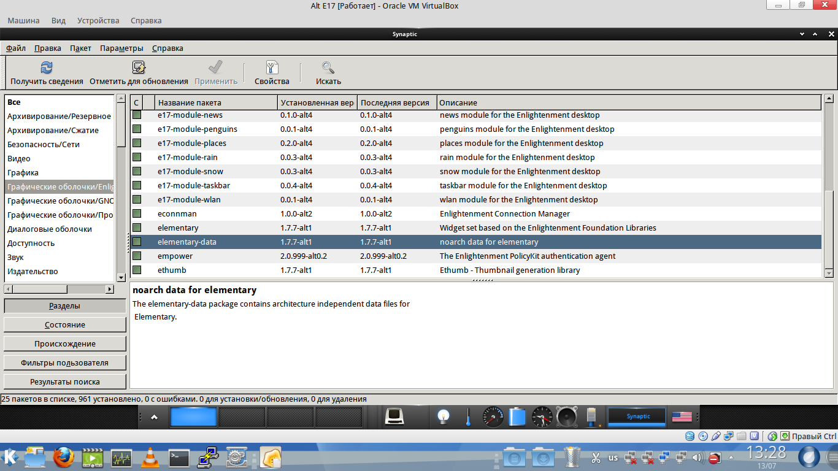
Task: Open the trash bin on host panel
Action: (x=572, y=457)
